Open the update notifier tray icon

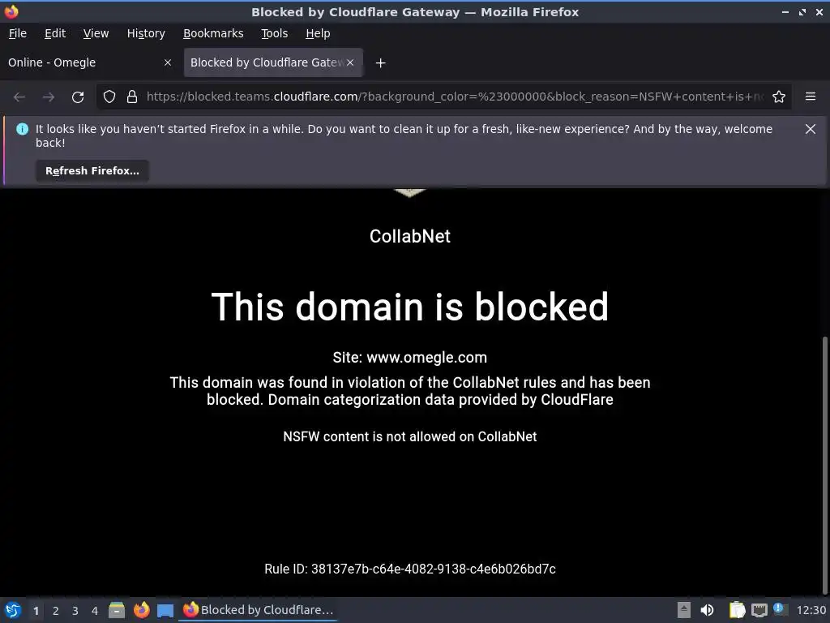(x=780, y=609)
